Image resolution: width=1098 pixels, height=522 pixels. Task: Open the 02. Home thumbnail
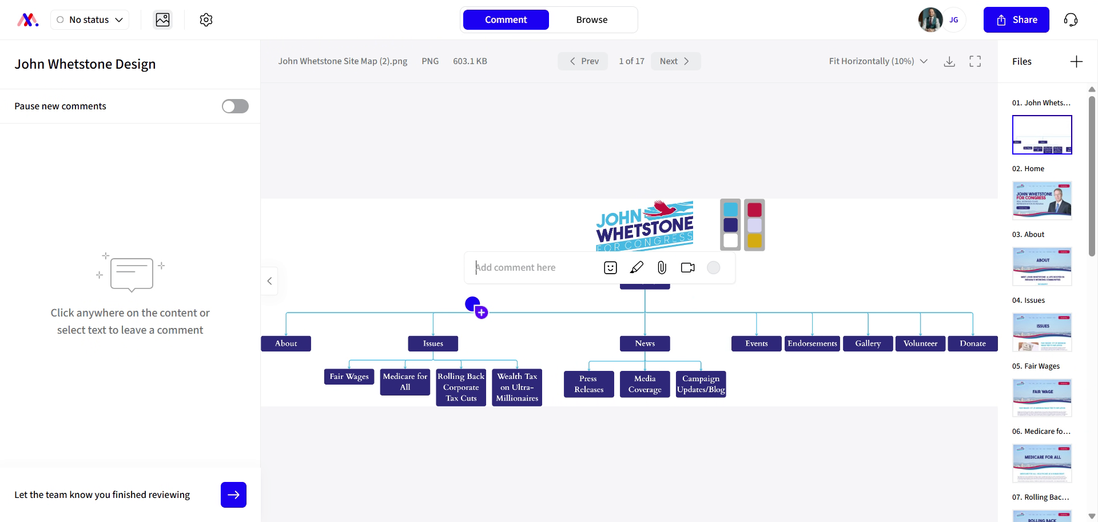[1042, 201]
